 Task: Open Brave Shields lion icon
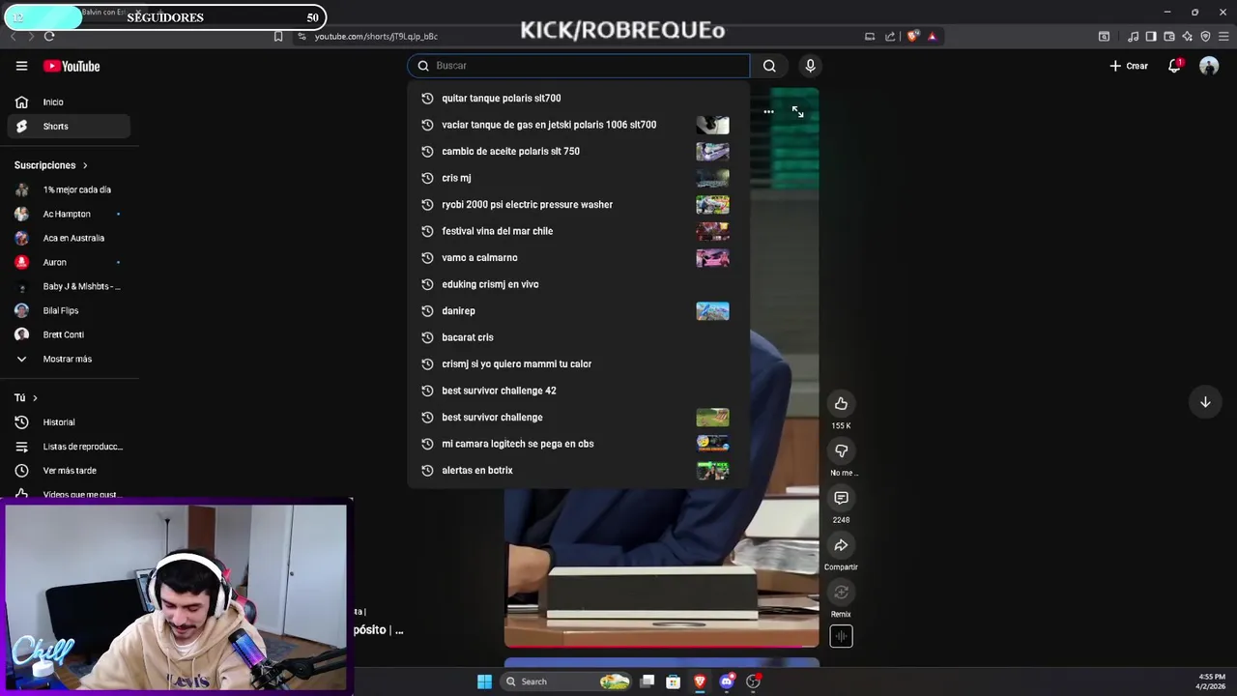913,36
